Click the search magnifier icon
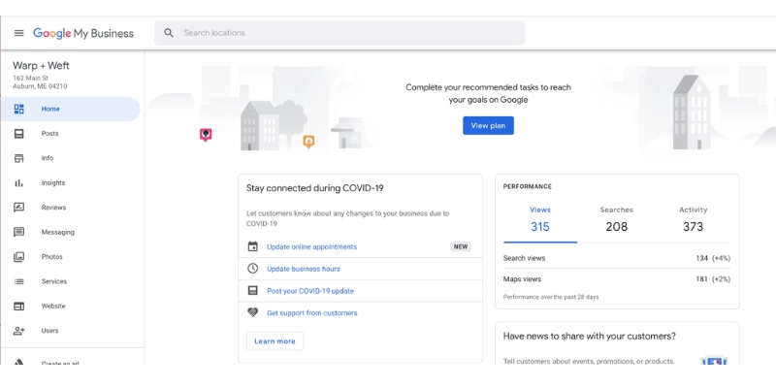Image resolution: width=776 pixels, height=388 pixels. (x=169, y=33)
